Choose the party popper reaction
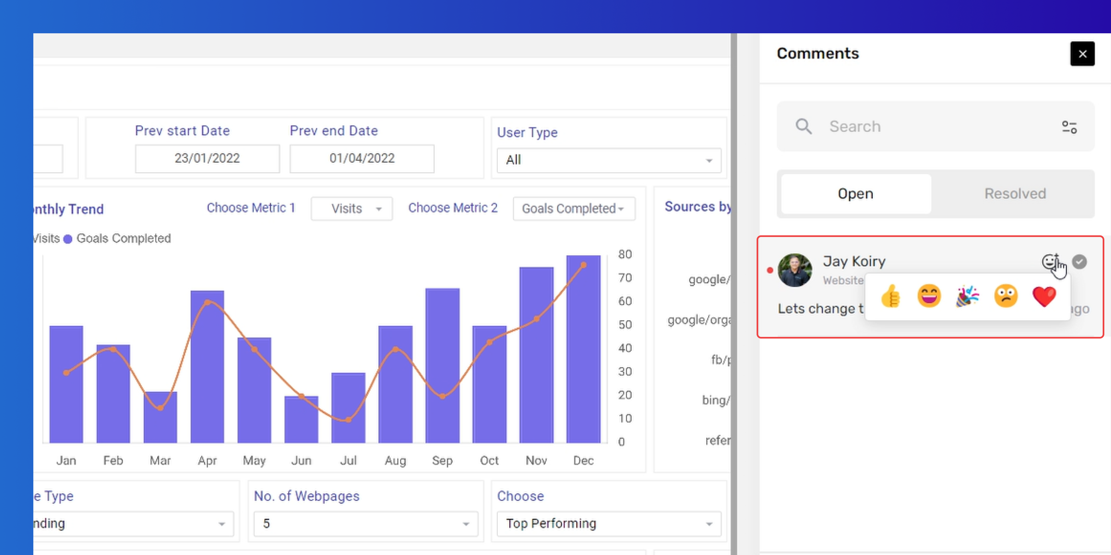Image resolution: width=1111 pixels, height=555 pixels. coord(967,296)
